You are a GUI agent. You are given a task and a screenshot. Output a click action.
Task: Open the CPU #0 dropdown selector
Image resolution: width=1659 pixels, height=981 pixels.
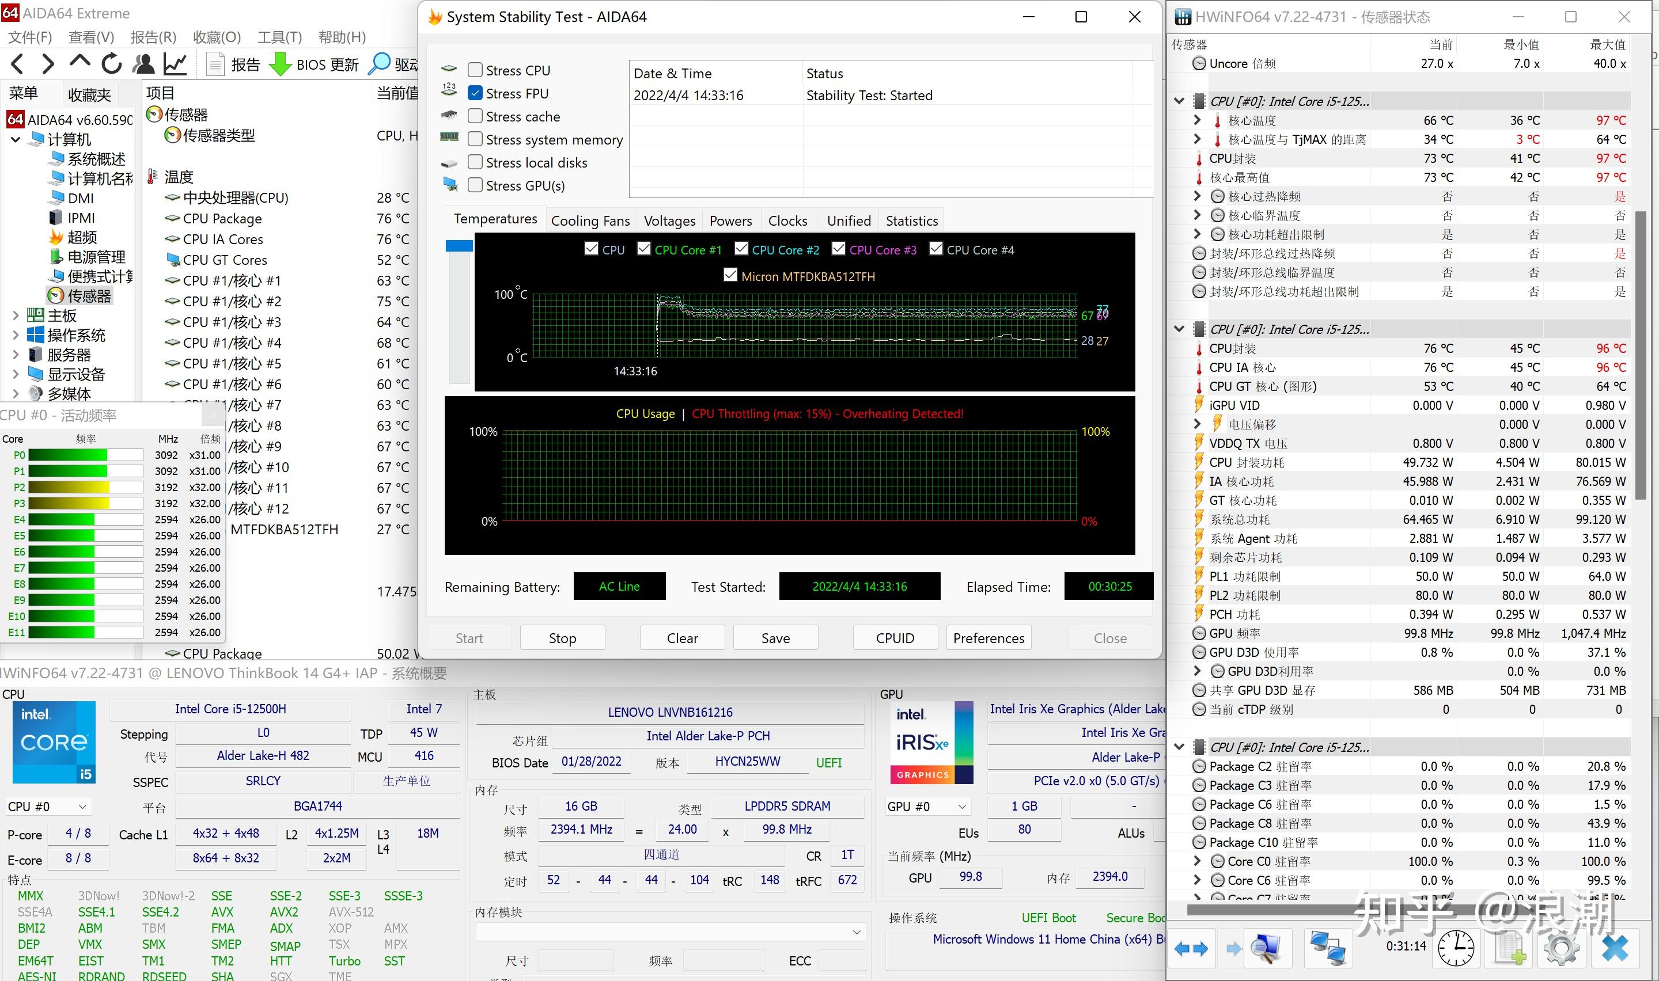48,807
